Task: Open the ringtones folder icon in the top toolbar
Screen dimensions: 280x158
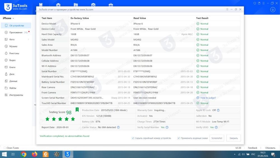Action: [x=76, y=5]
